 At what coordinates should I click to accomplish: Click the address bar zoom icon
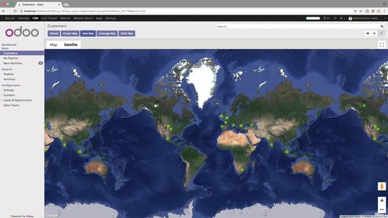[x=355, y=11]
